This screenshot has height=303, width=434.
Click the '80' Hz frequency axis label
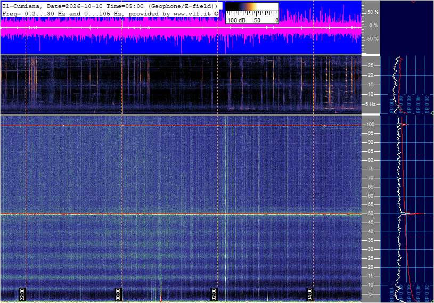pos(371,160)
